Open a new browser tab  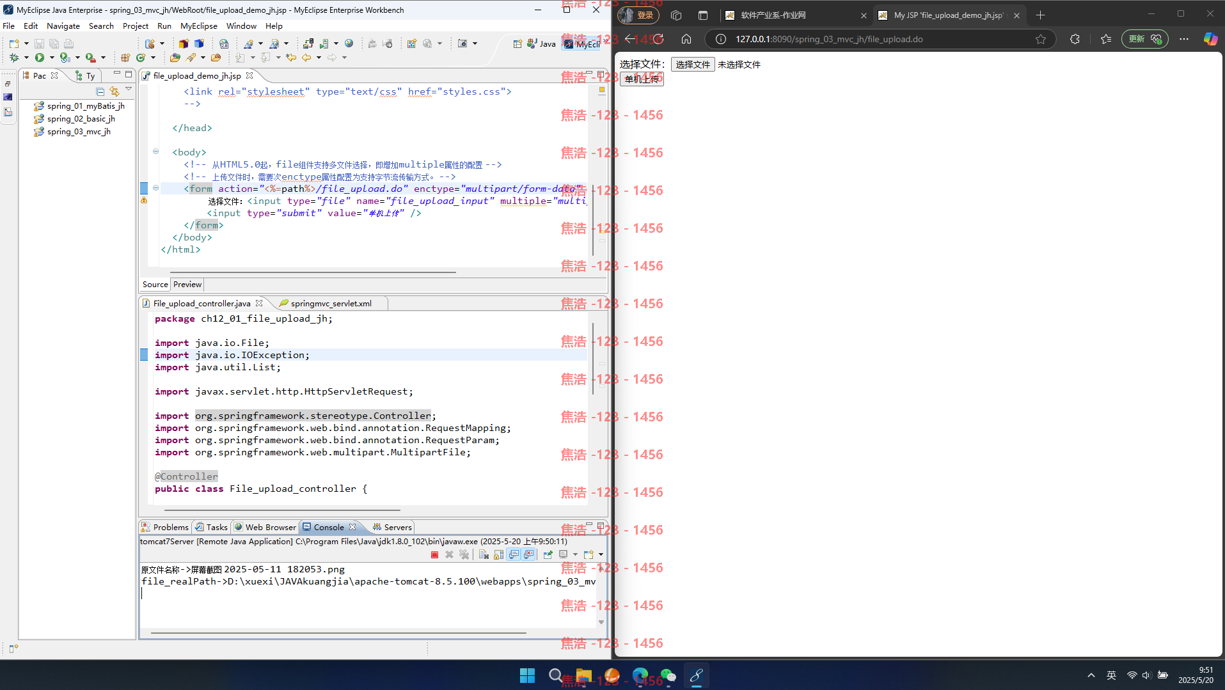tap(1040, 15)
